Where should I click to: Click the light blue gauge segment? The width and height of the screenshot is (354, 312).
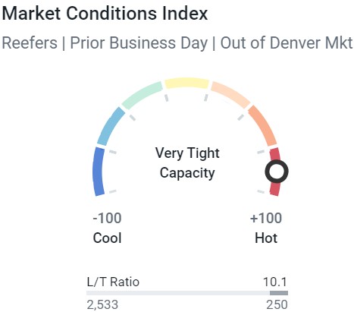point(111,126)
